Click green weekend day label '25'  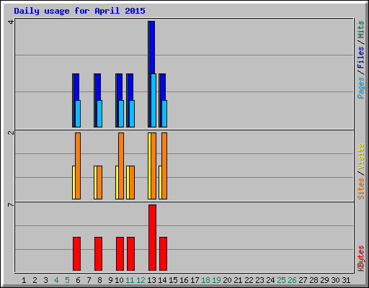coord(281,280)
